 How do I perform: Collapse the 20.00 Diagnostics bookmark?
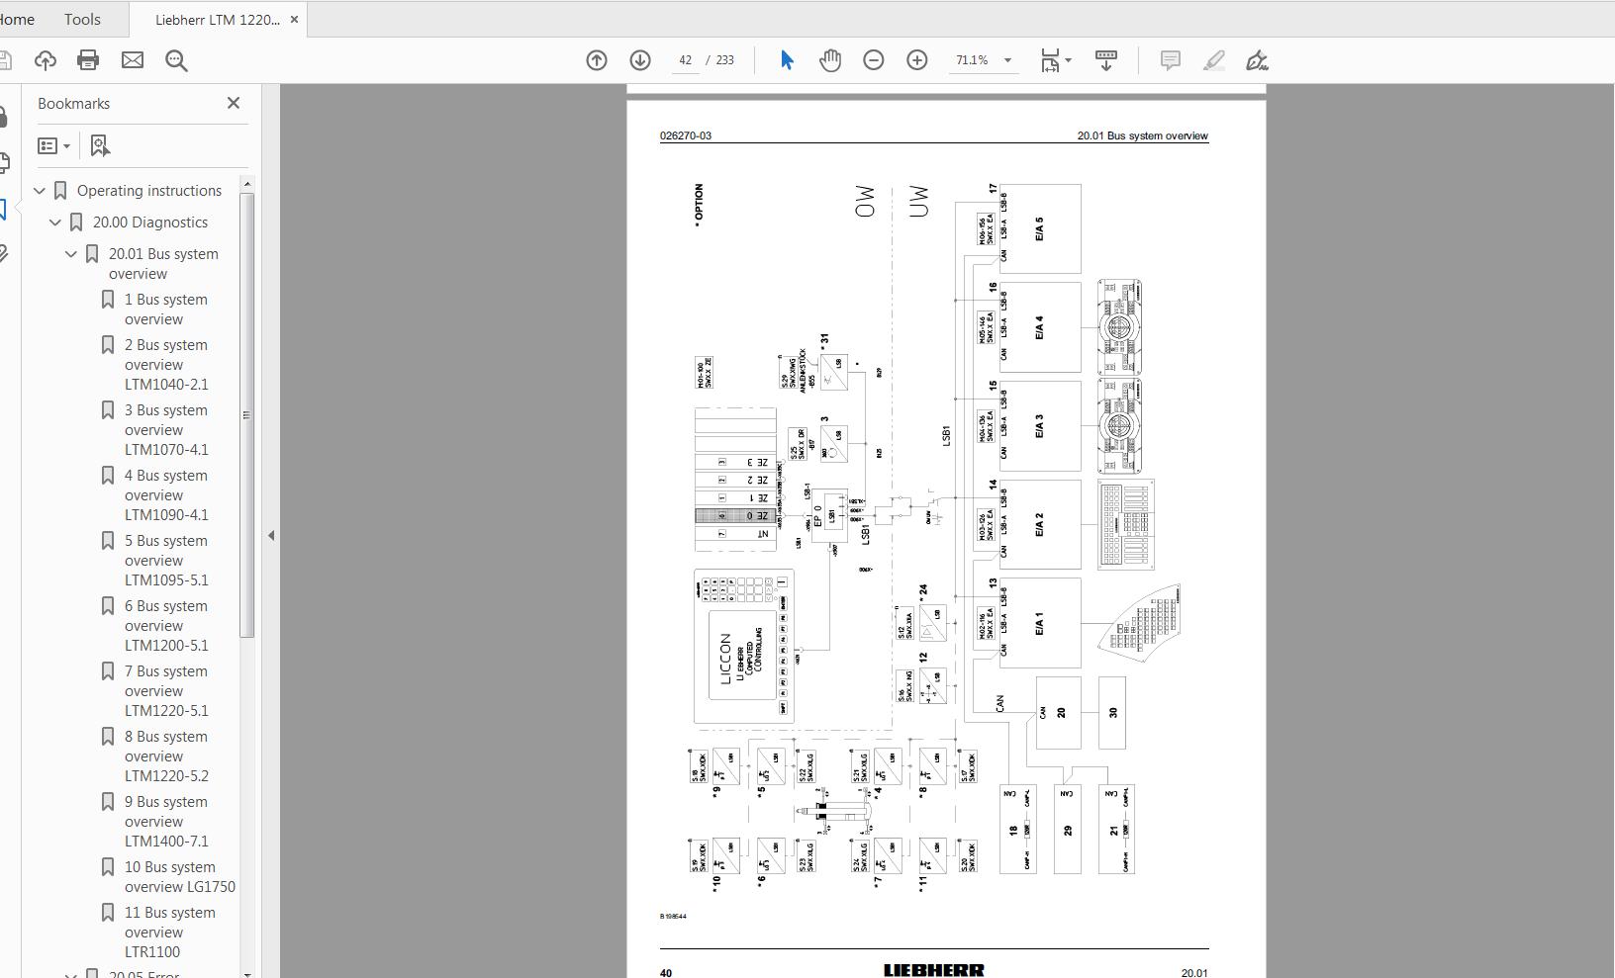click(55, 222)
